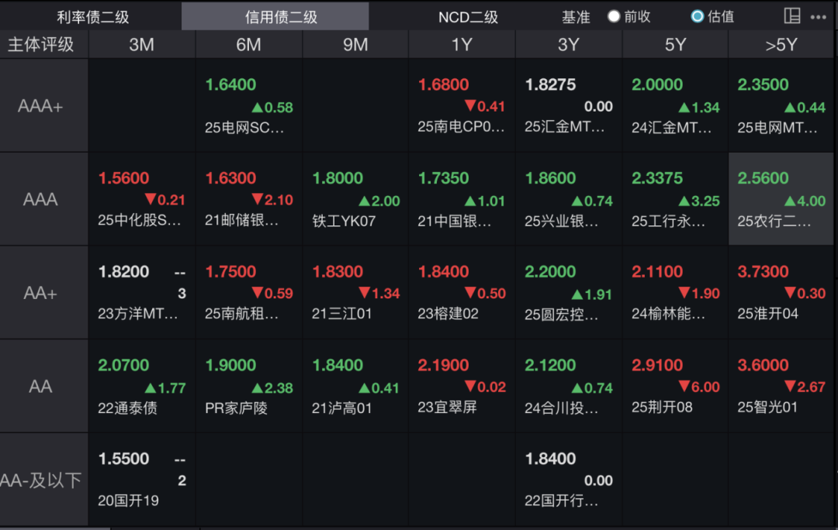
Task: Open the 25淮开04 bond cell at 3.7300
Action: [x=781, y=293]
